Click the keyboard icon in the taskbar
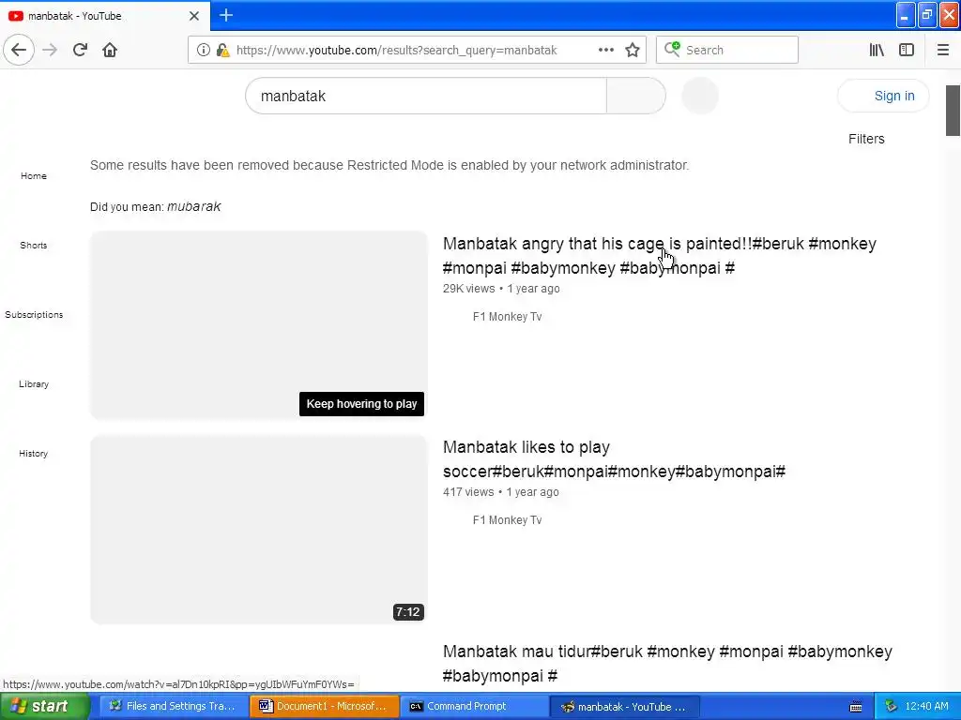This screenshot has width=961, height=720. point(856,707)
